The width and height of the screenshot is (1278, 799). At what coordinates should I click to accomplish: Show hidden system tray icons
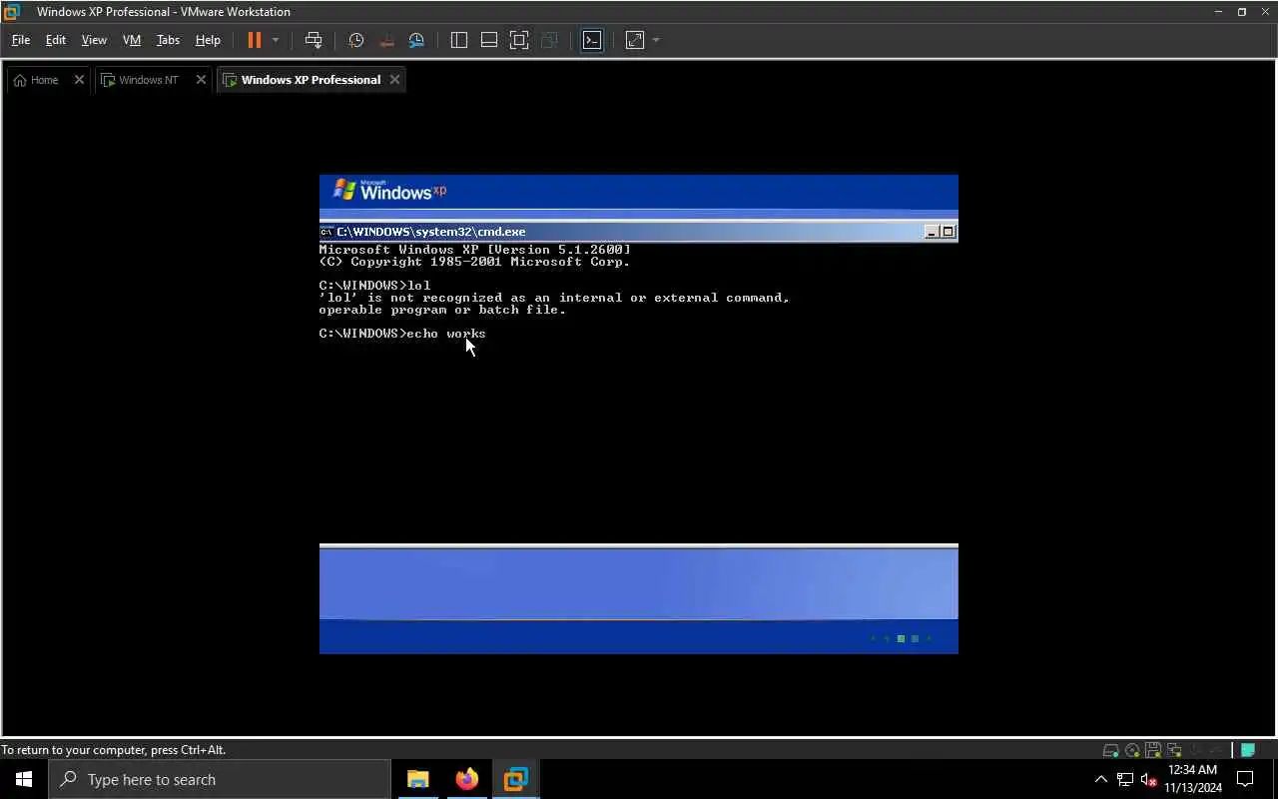point(1101,779)
